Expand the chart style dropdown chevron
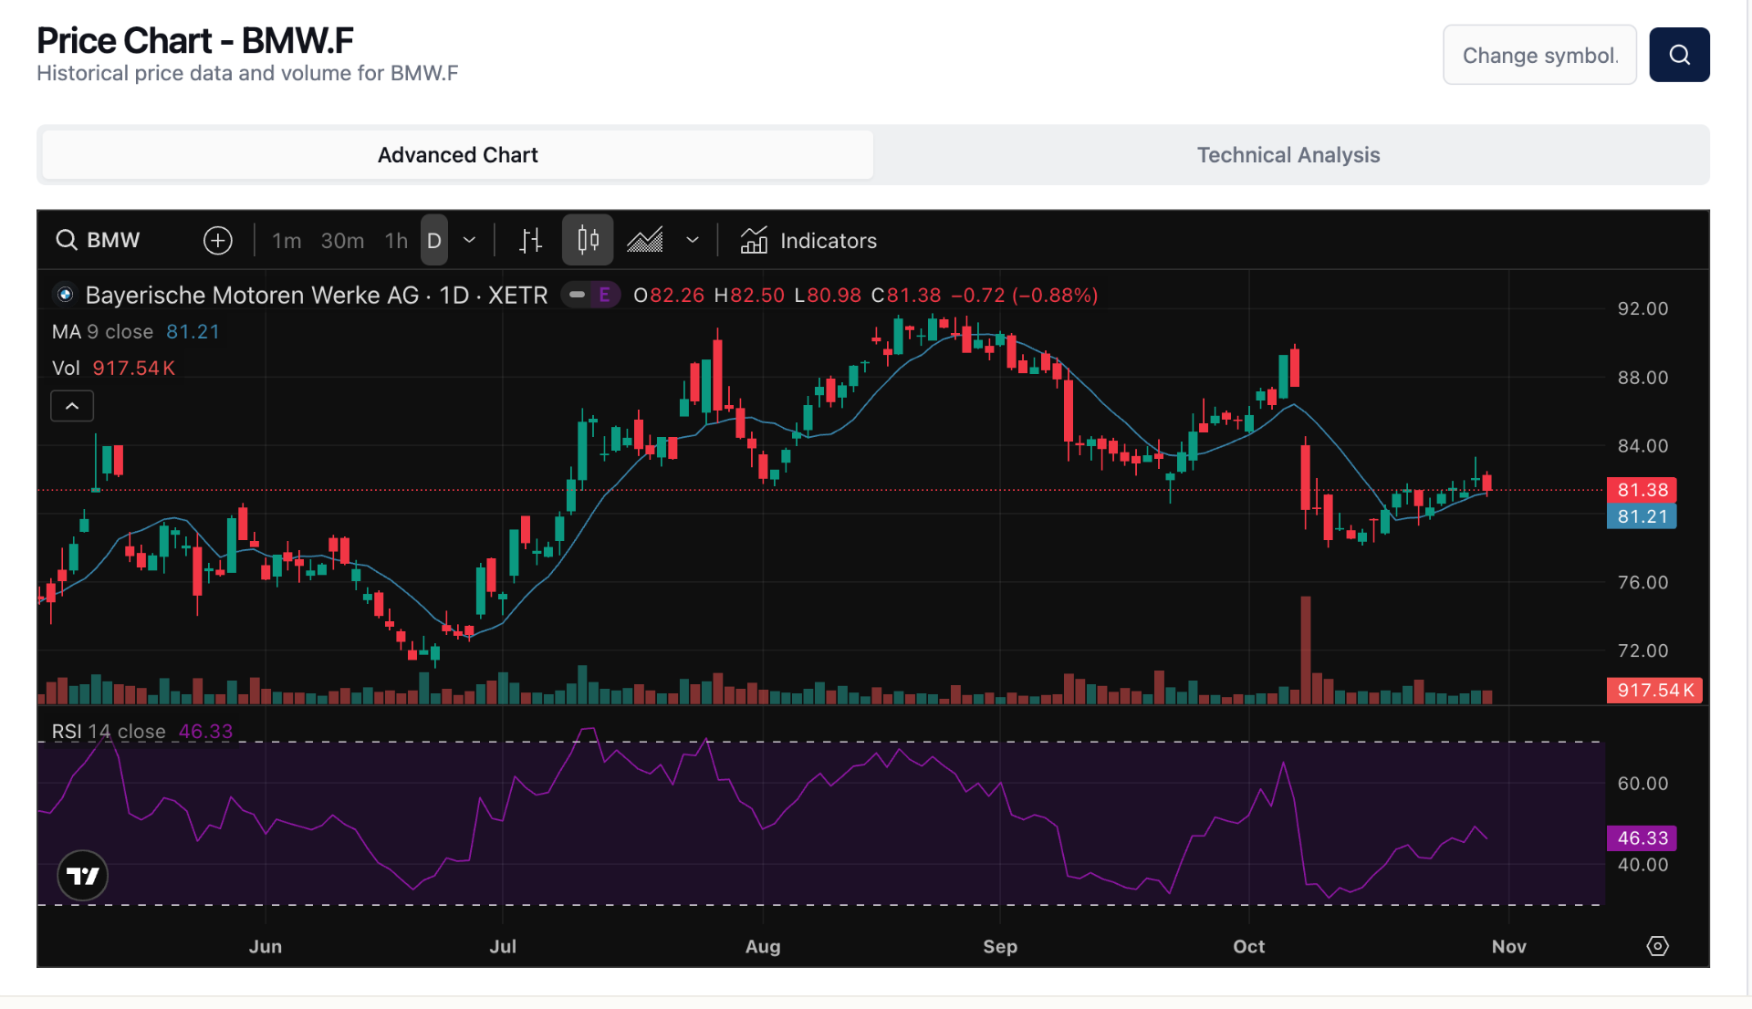1752x1009 pixels. coord(693,240)
